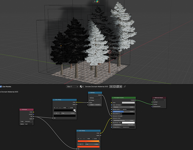Open the Slot 1 dropdown
The image size is (193, 150).
[72, 87]
